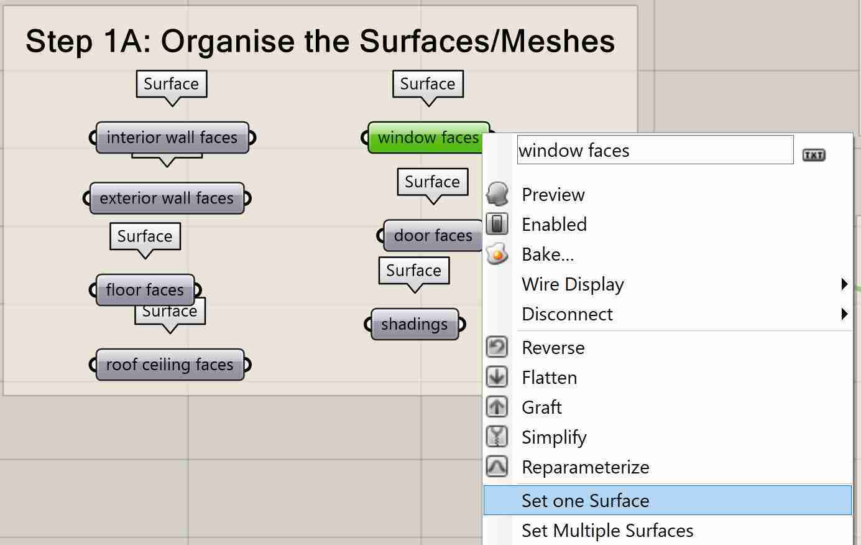Choose Set one Surface
The height and width of the screenshot is (545, 861).
pos(586,501)
